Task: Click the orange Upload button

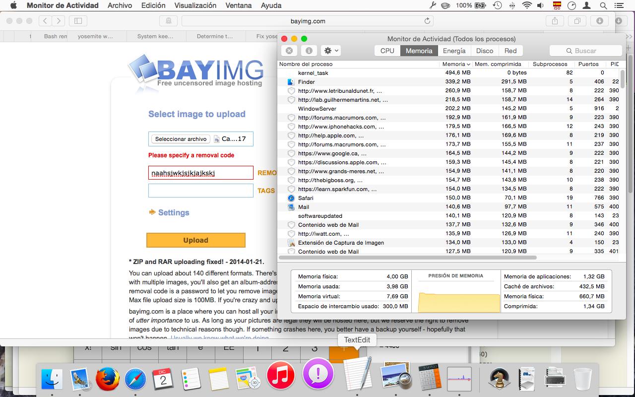Action: click(x=196, y=240)
